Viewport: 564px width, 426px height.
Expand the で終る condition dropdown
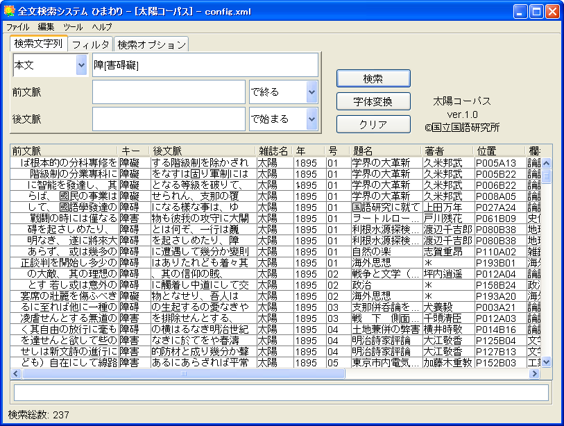(x=311, y=92)
